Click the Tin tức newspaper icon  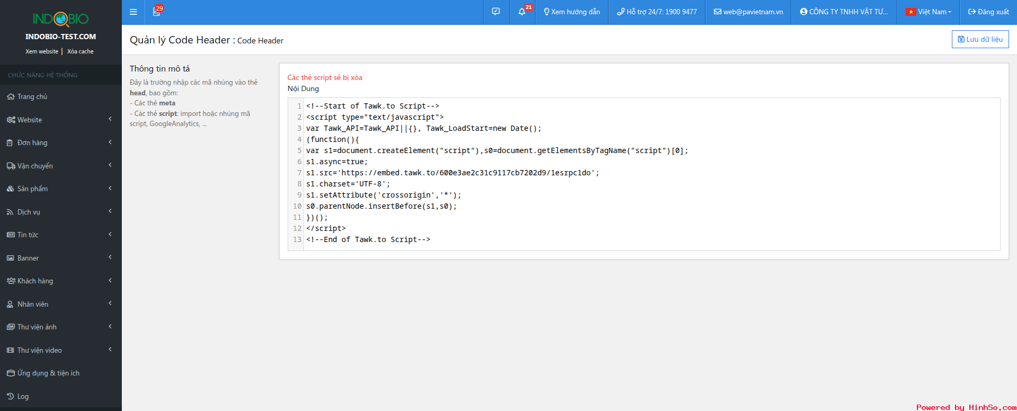coord(11,235)
